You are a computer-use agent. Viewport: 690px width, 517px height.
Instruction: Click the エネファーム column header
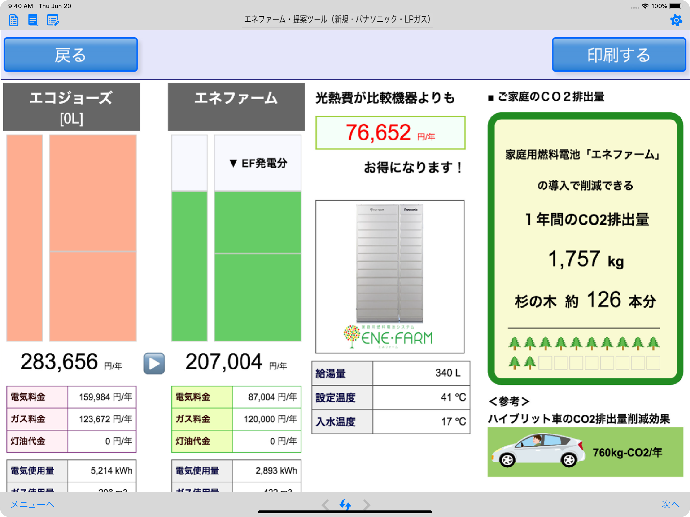(236, 107)
